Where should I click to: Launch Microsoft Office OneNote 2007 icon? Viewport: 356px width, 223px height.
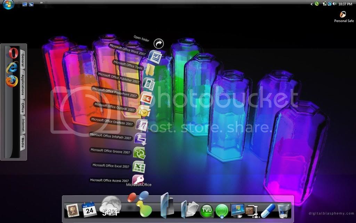click(x=142, y=125)
